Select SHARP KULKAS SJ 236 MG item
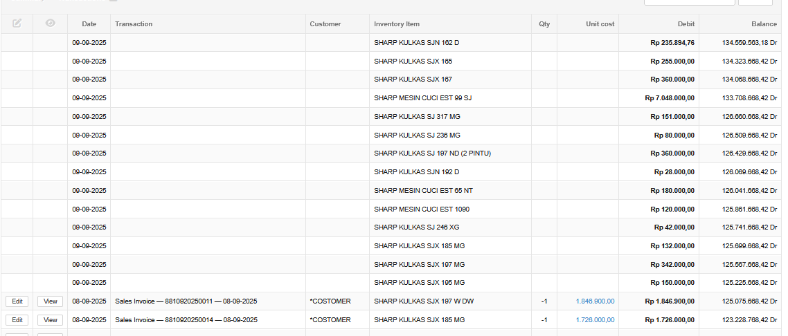This screenshot has height=336, width=788. click(417, 135)
